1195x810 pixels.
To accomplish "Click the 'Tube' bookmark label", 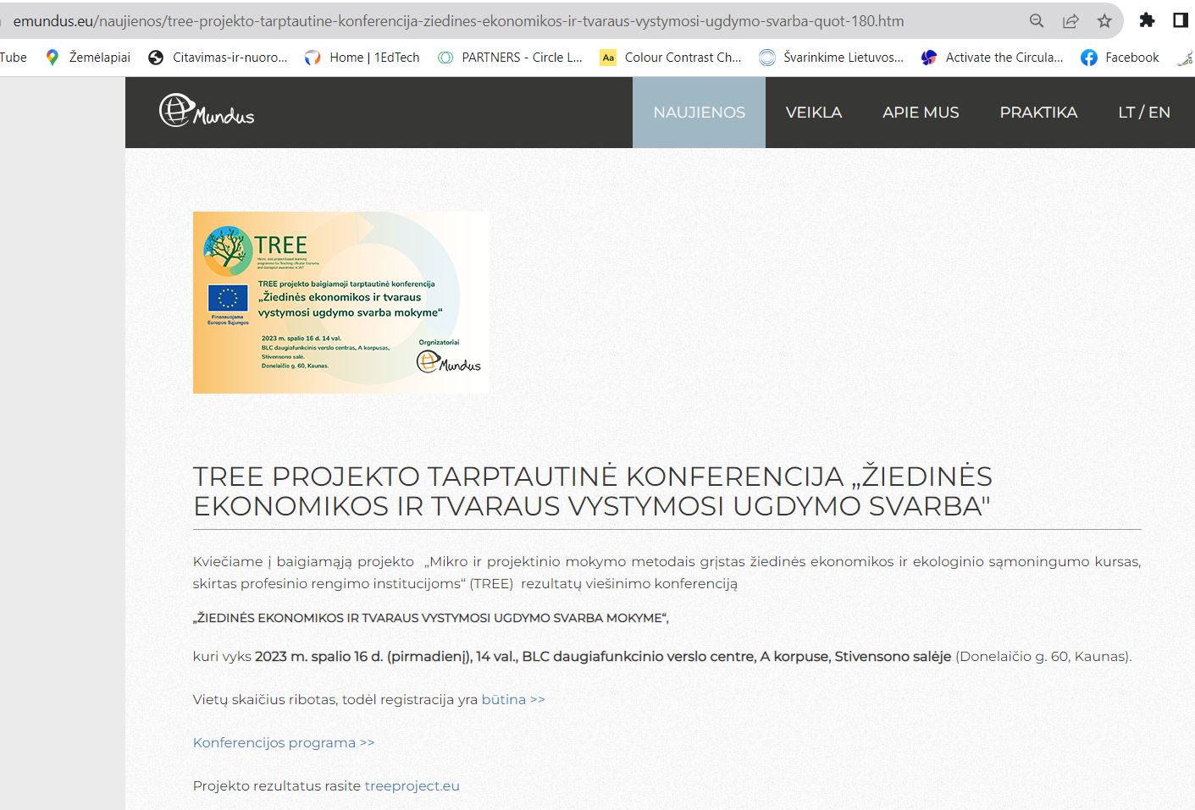I will tap(14, 58).
